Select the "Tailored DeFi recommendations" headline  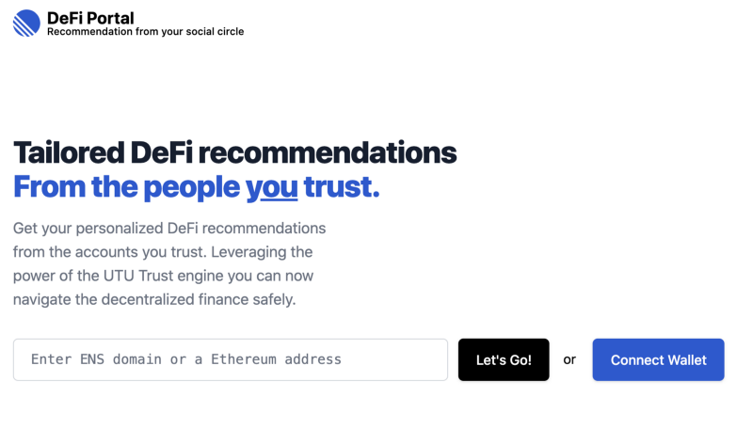(234, 152)
